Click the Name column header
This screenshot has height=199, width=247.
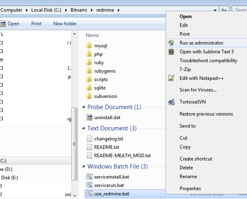point(92,35)
